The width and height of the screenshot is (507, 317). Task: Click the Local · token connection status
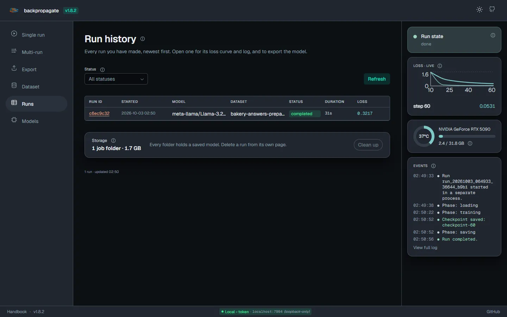point(265,312)
